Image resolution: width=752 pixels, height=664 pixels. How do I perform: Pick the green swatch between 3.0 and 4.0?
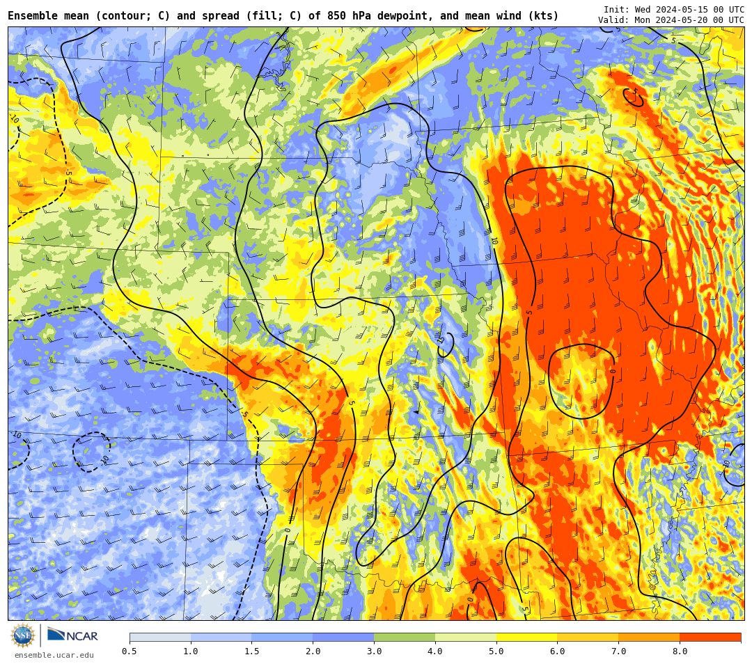(x=405, y=637)
